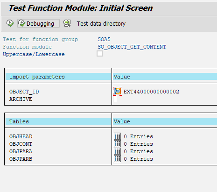Open Test data directory

tap(101, 24)
